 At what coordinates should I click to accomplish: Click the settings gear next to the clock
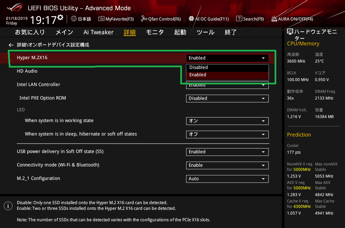[x=60, y=17]
